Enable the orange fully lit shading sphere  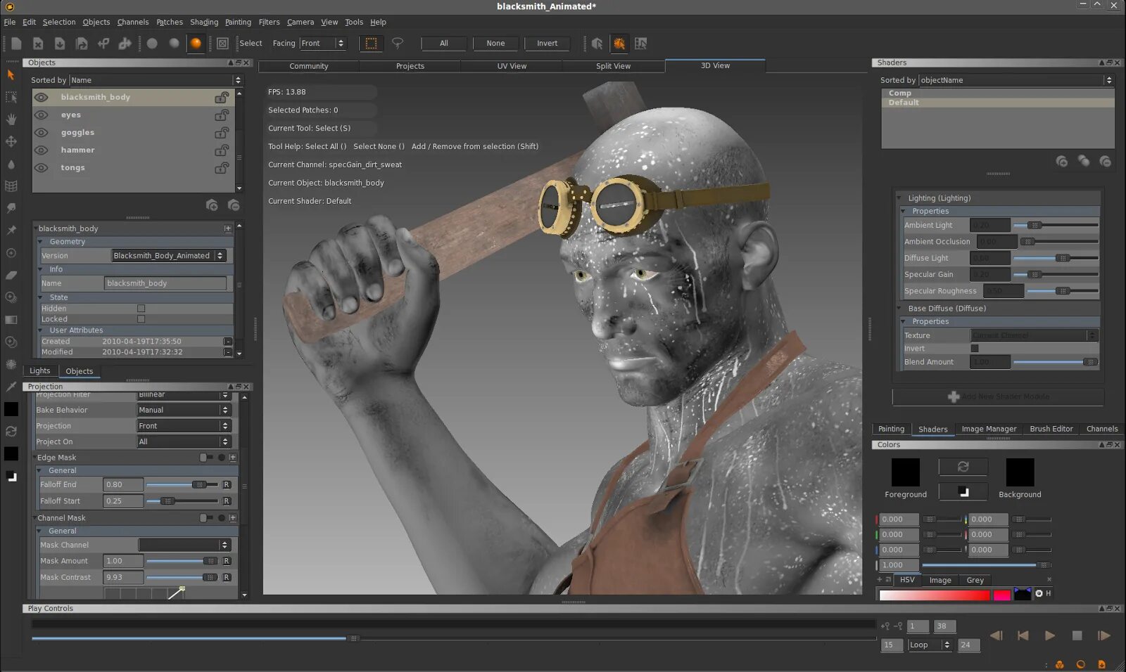[196, 44]
